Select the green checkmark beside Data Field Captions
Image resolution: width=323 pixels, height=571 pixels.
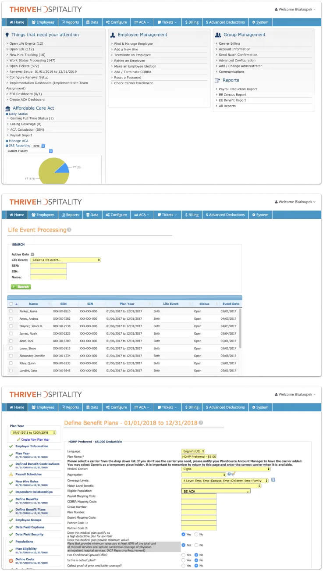11,527
